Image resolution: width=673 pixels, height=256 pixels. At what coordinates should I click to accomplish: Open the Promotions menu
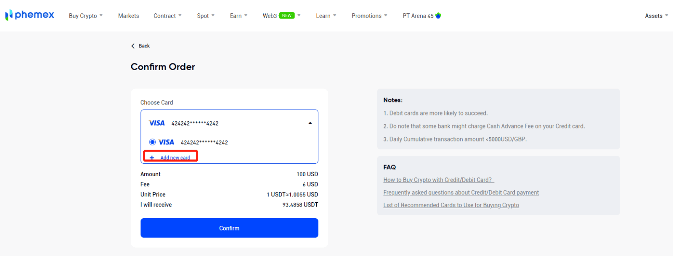pos(369,16)
